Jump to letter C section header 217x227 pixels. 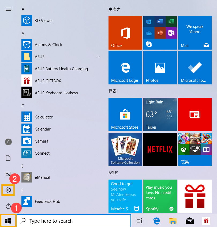coord(23,106)
